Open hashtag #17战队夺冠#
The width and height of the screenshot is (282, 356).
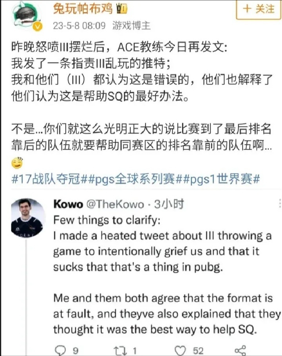click(48, 179)
